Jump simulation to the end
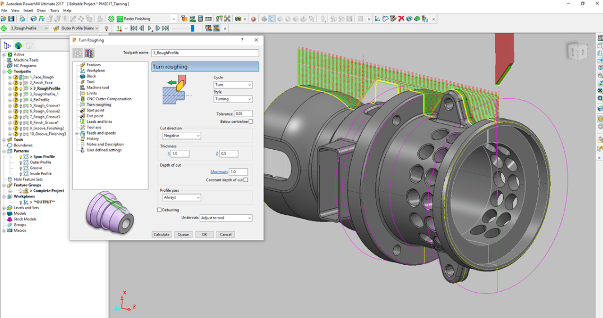Image resolution: width=603 pixels, height=318 pixels. 165,28
